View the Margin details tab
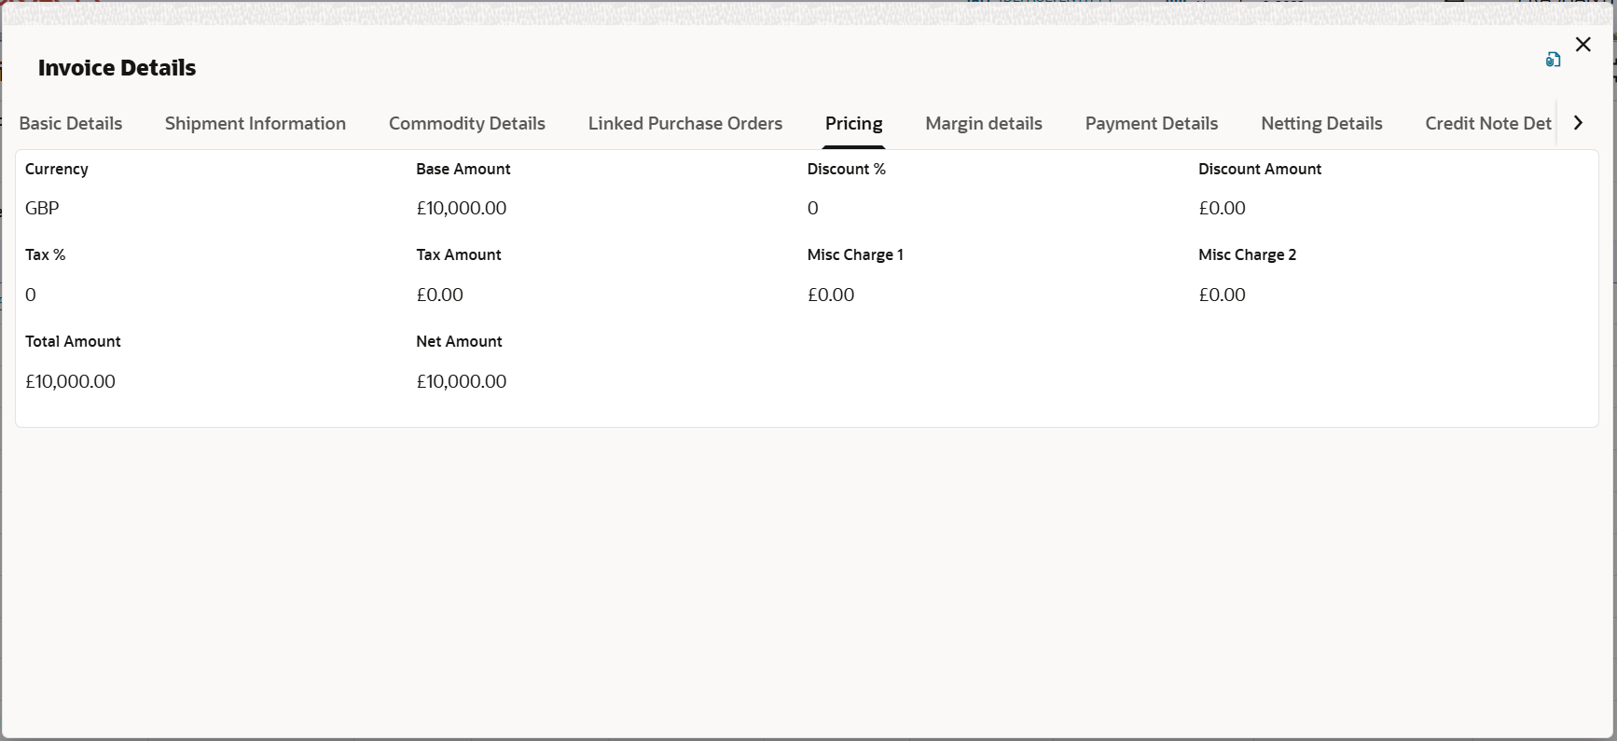The width and height of the screenshot is (1617, 741). (984, 124)
